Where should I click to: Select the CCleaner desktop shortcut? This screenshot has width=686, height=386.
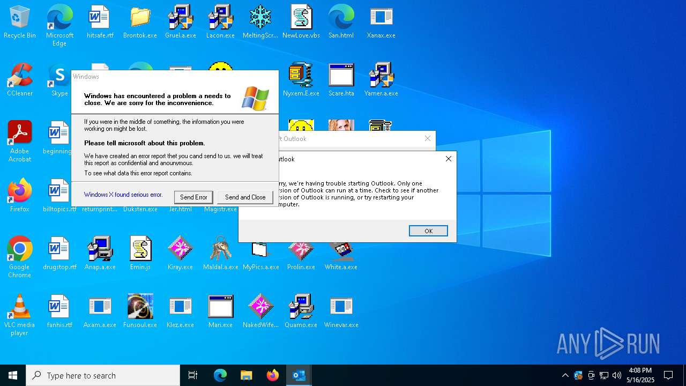click(20, 80)
